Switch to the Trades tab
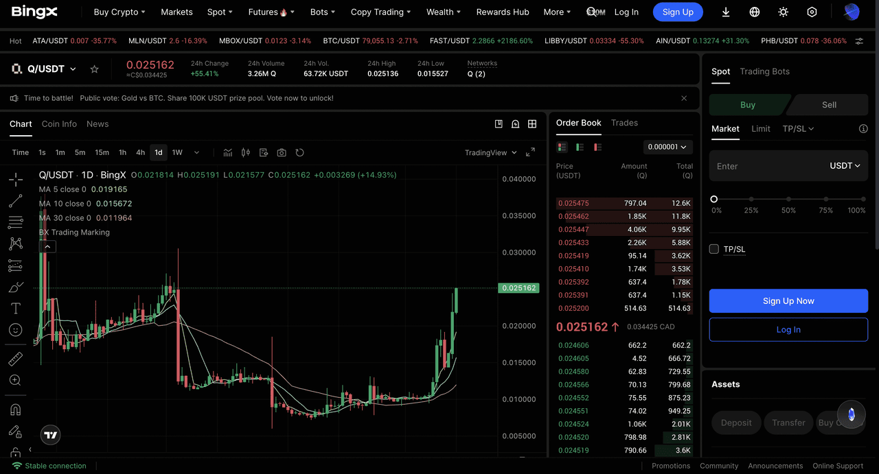Viewport: 879px width, 474px height. 624,123
